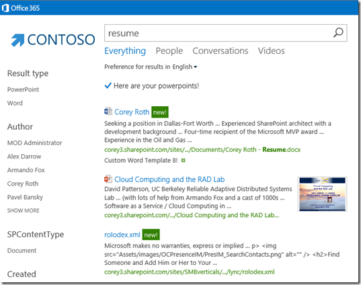Open the Corey Roth result title
The width and height of the screenshot is (361, 285).
click(x=132, y=112)
